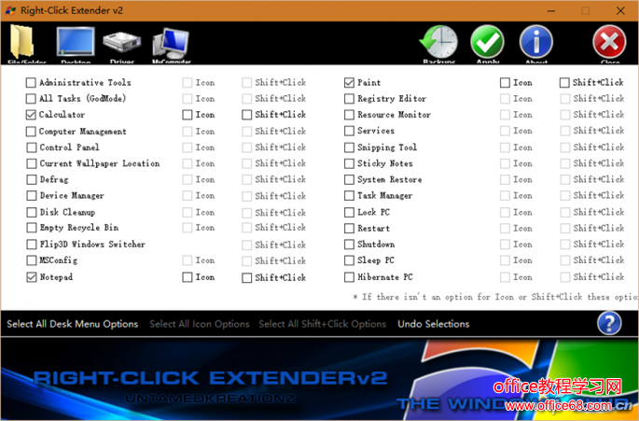The height and width of the screenshot is (421, 639).
Task: Enable Disk Cleanup checkbox
Action: tap(32, 212)
